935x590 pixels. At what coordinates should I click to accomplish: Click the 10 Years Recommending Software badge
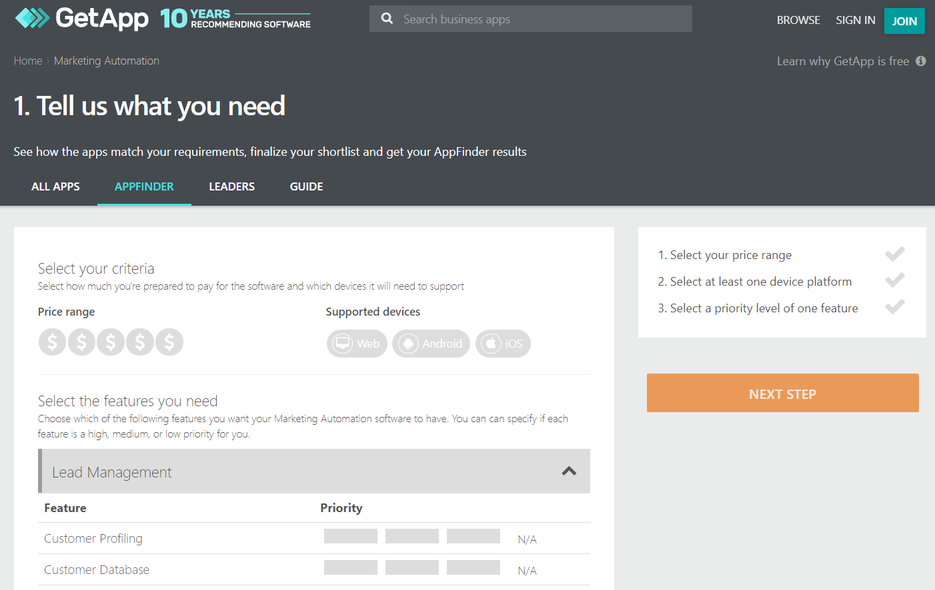(235, 19)
